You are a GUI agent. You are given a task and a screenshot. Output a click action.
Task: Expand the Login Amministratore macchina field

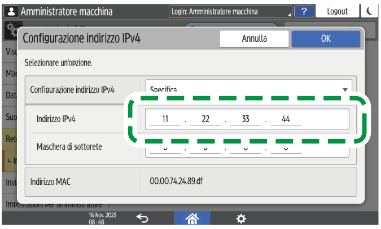click(230, 11)
